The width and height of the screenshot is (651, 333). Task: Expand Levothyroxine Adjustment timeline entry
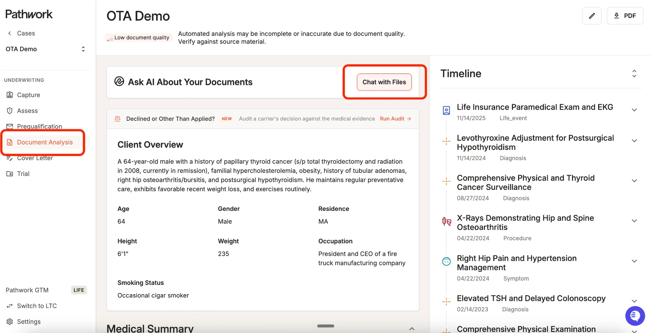coord(634,141)
